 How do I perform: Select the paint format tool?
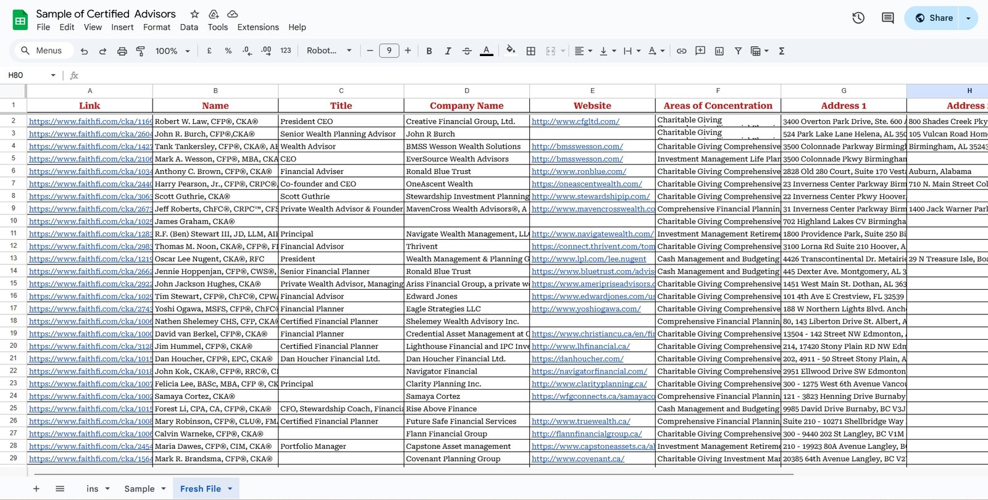click(141, 51)
